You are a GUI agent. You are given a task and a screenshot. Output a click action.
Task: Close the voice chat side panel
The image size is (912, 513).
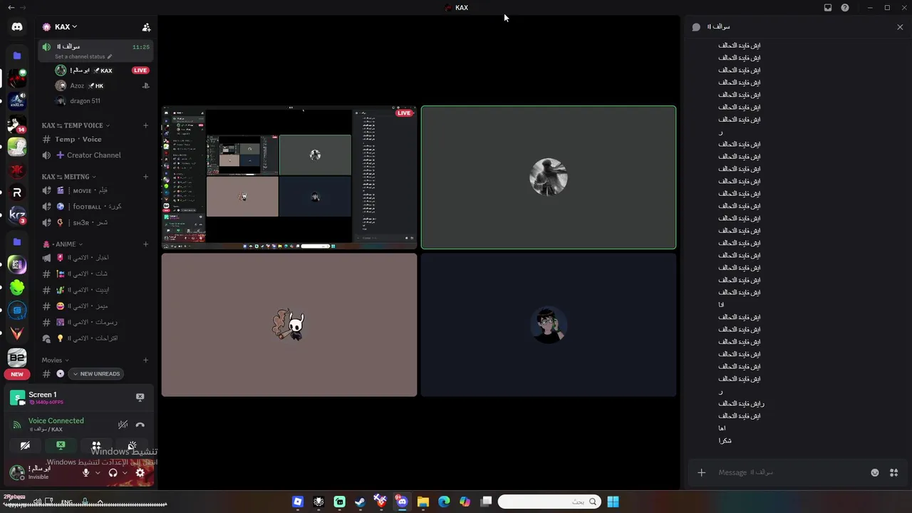tap(900, 27)
